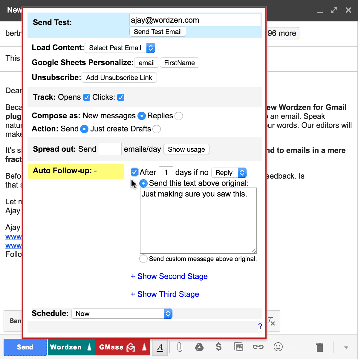This screenshot has height=359, width=358.
Task: Expand the compose window to full screen
Action: click(x=334, y=10)
